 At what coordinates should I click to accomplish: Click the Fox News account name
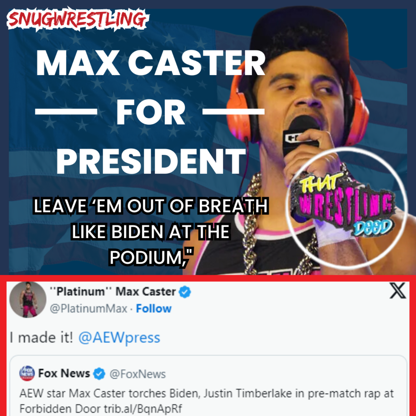point(64,373)
